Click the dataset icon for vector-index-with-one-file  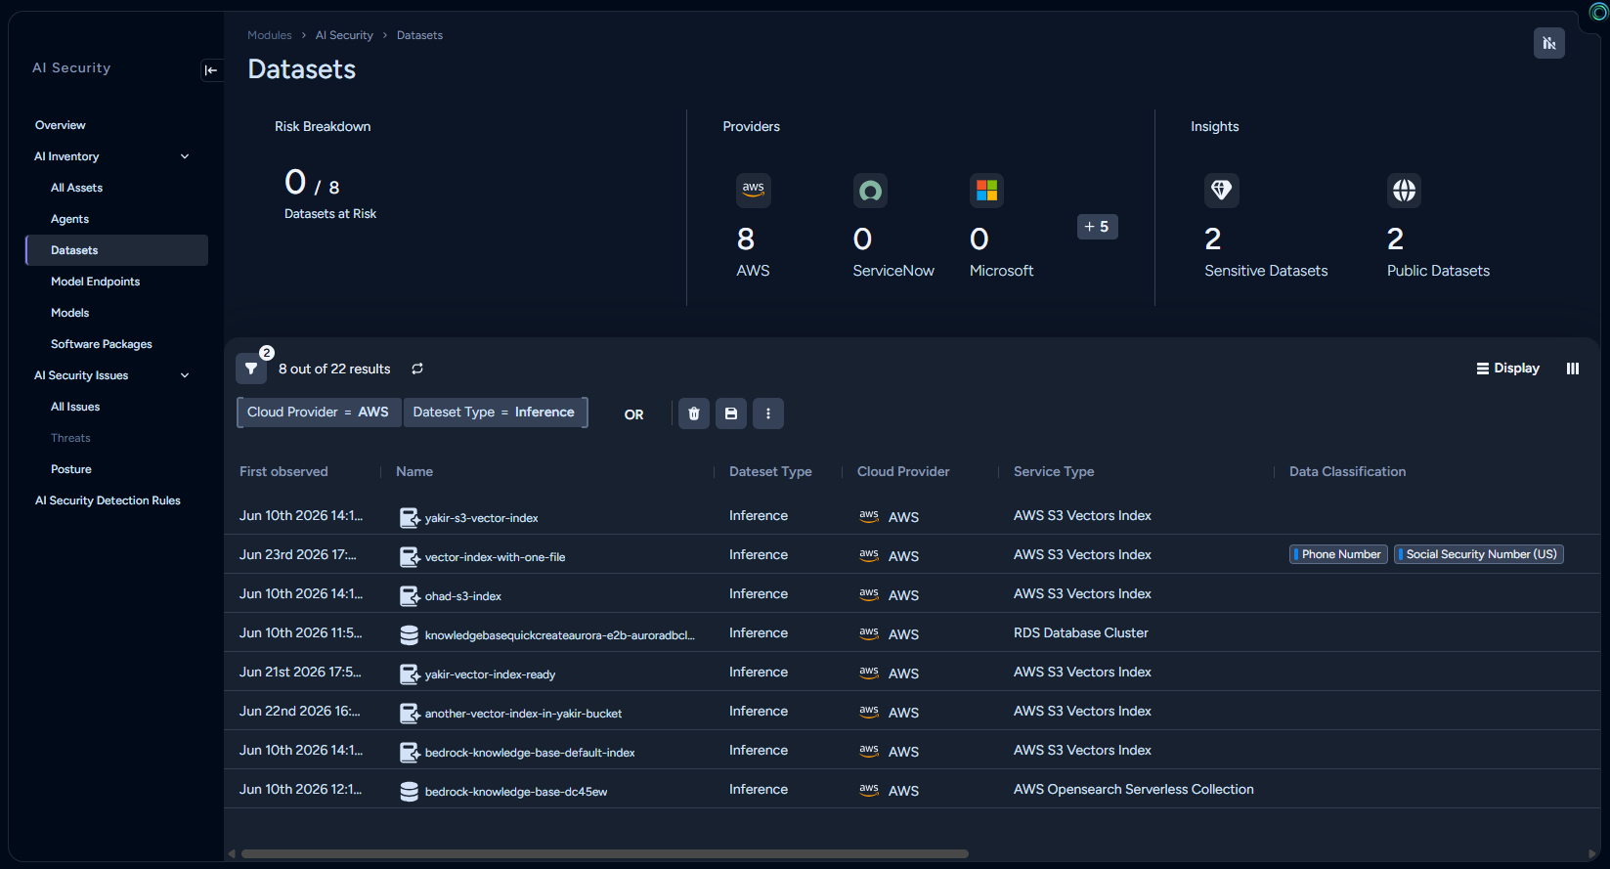pos(410,557)
